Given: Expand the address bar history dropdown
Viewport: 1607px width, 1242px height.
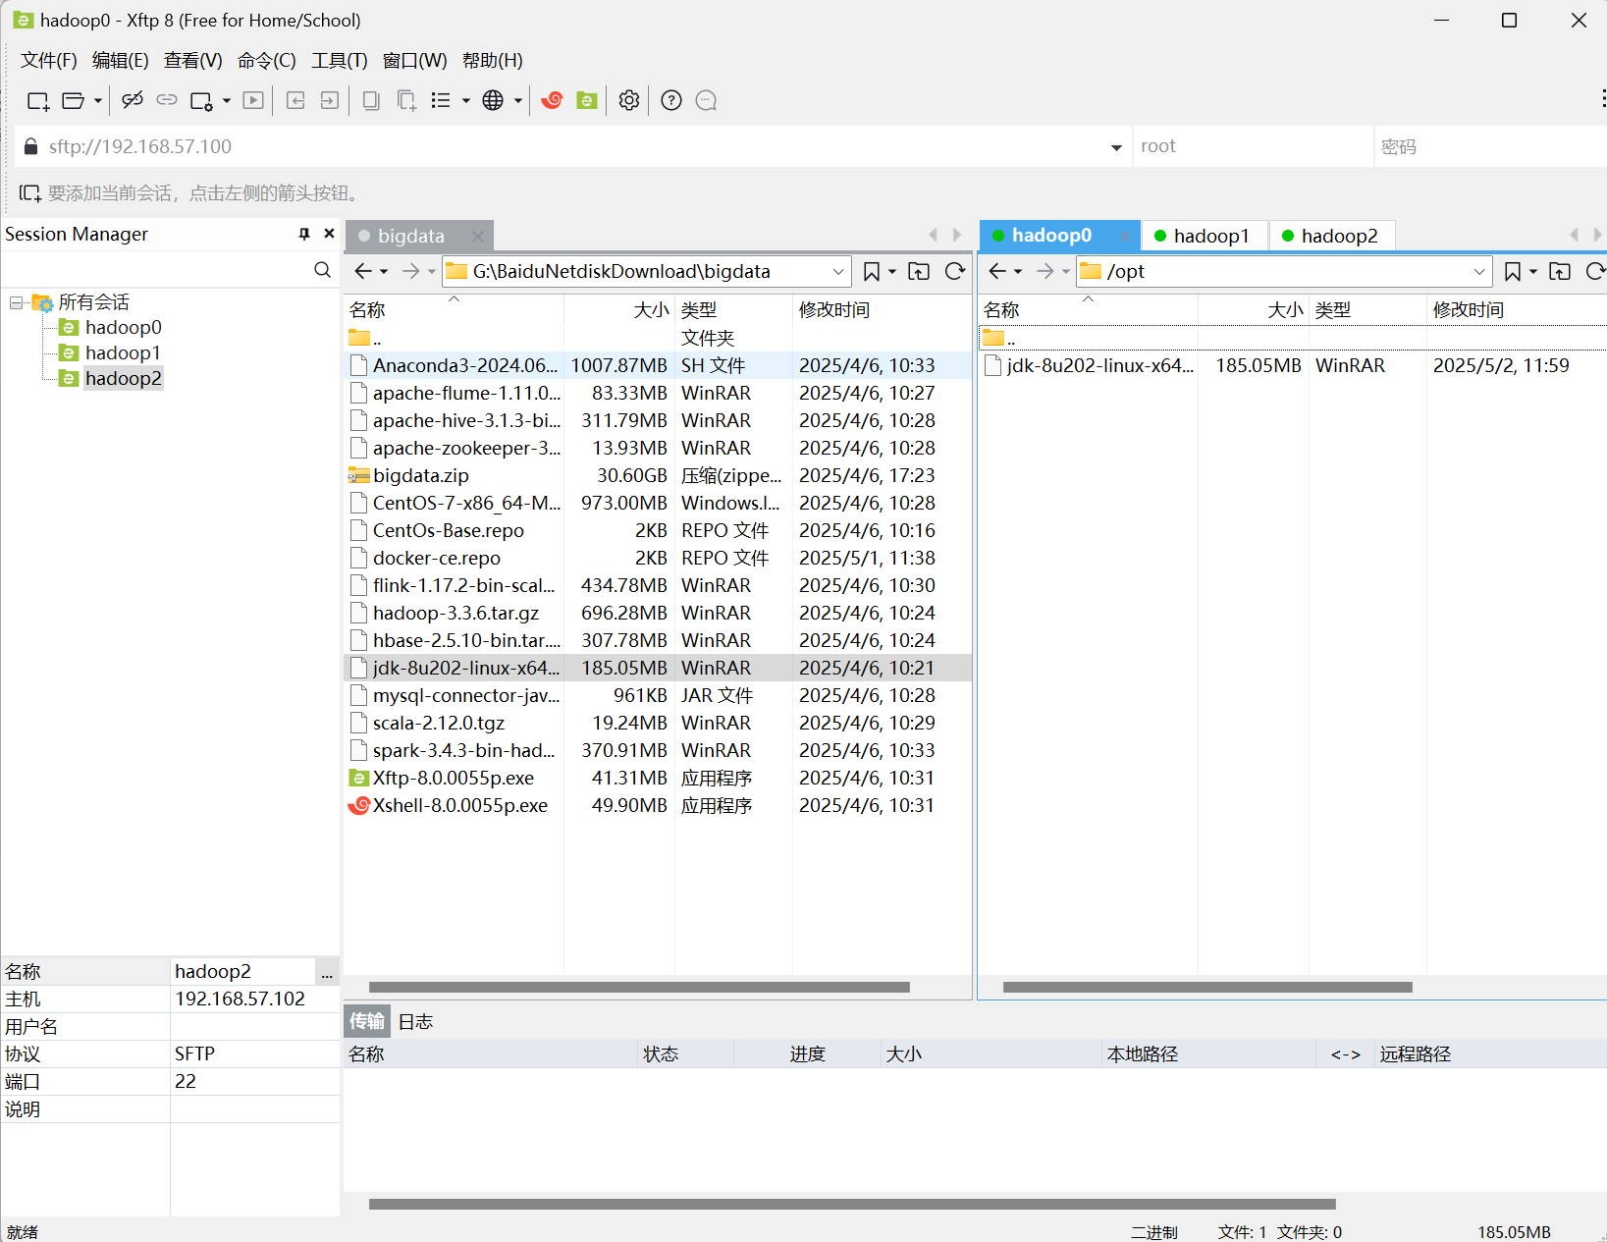Looking at the screenshot, I should (1116, 147).
